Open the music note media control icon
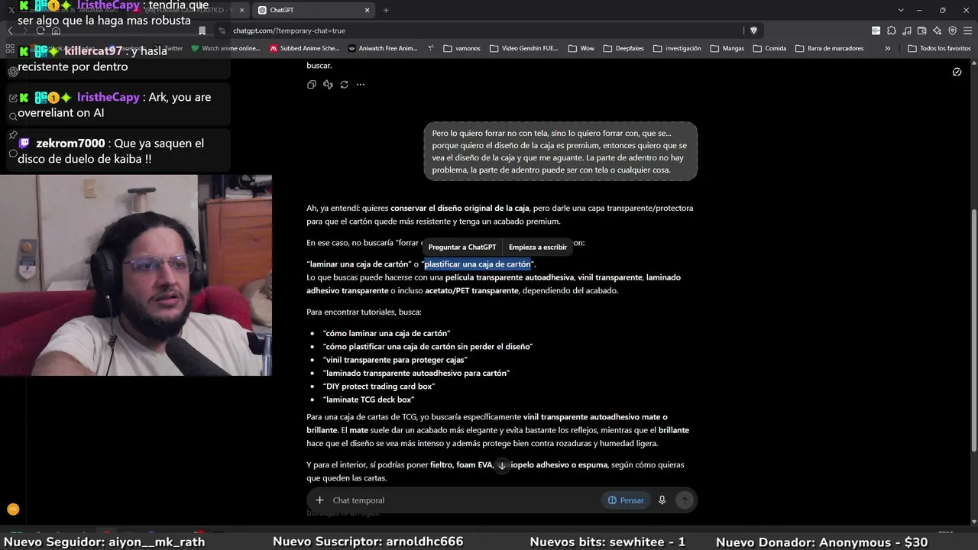 click(x=906, y=31)
